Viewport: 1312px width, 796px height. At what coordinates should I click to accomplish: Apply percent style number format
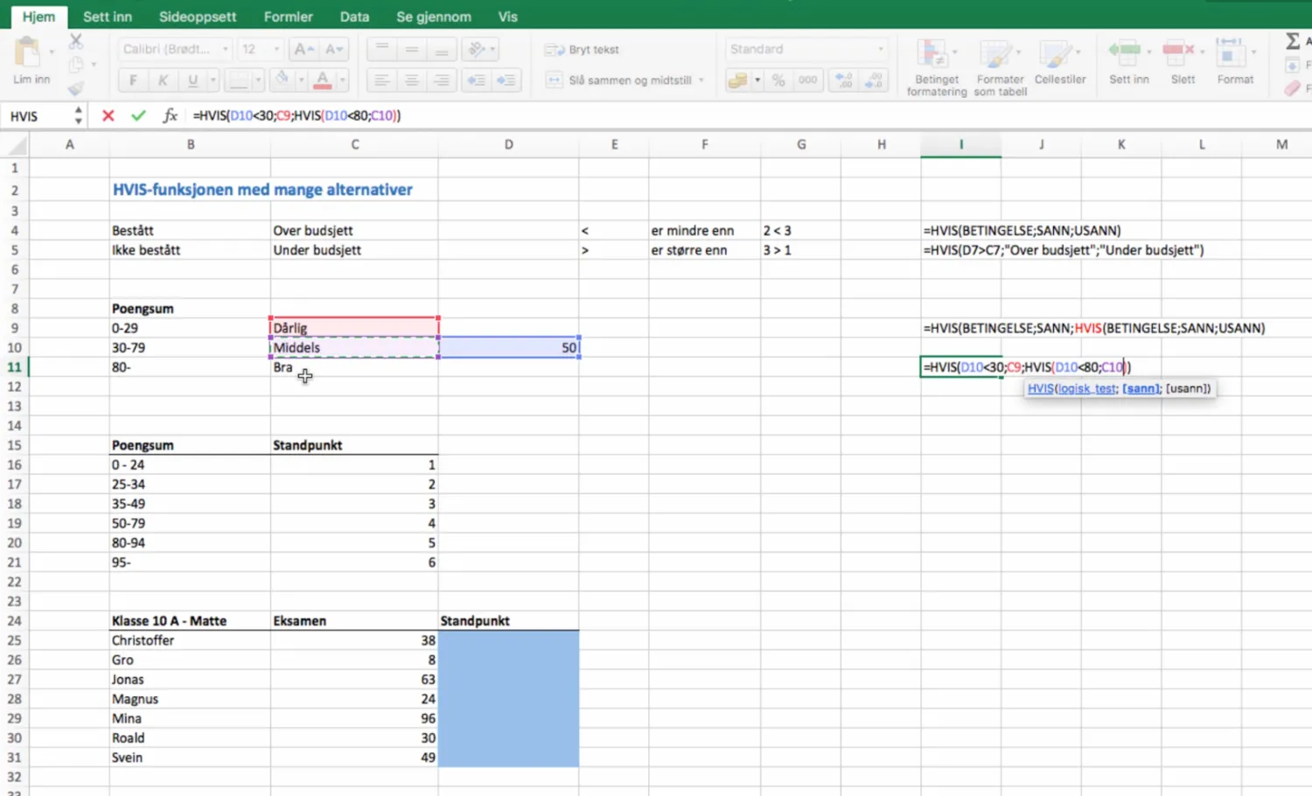pos(778,80)
